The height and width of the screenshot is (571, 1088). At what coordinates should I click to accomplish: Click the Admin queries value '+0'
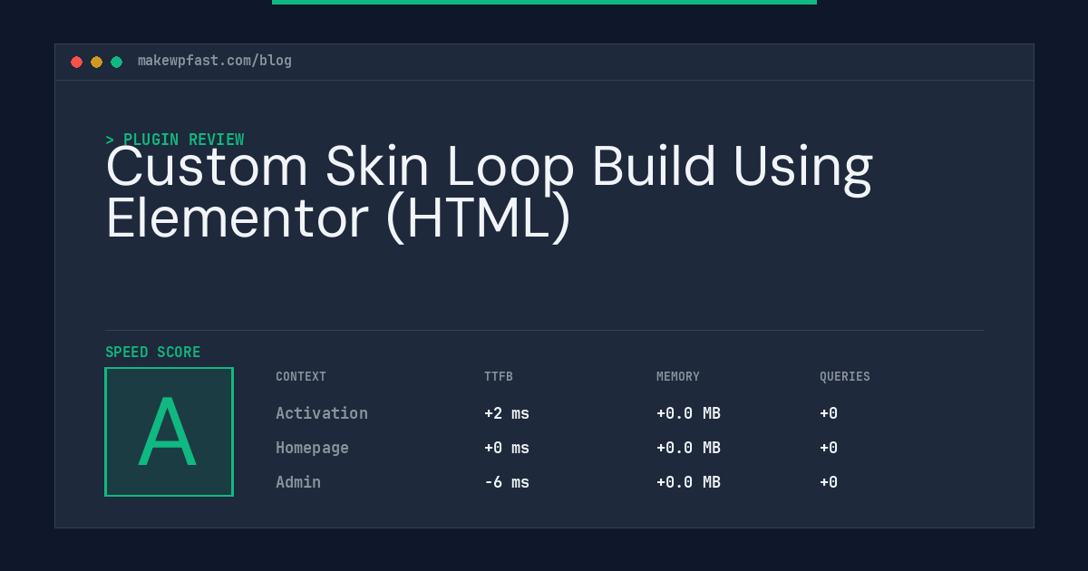pyautogui.click(x=829, y=482)
